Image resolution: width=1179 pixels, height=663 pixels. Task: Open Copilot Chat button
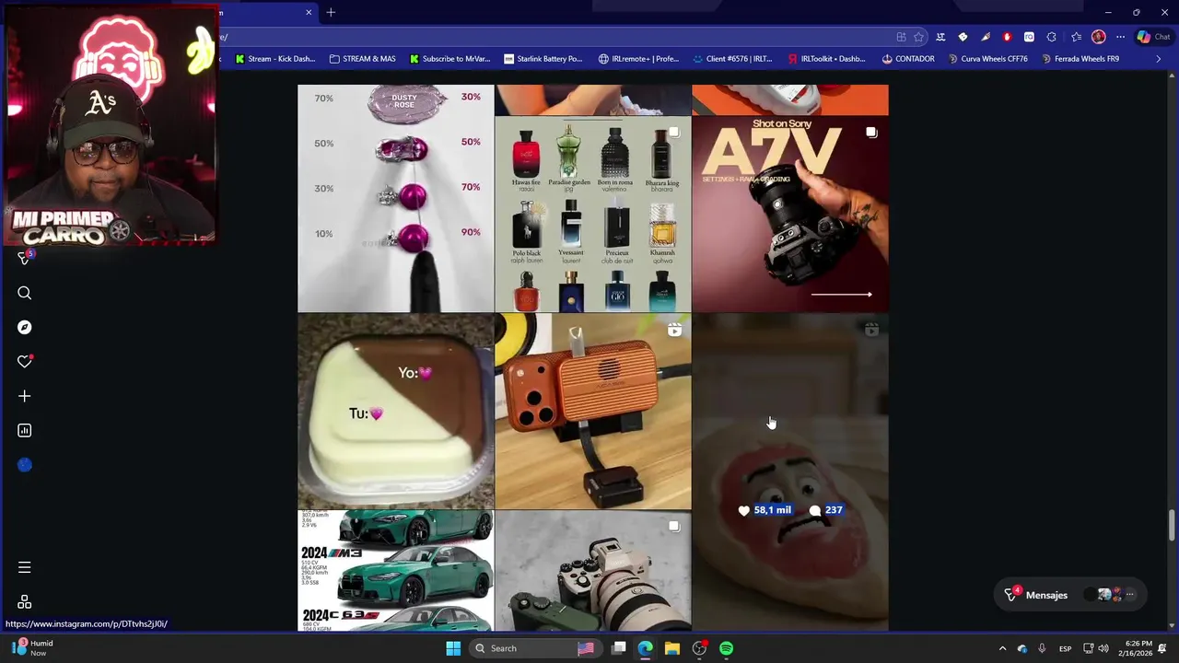click(1156, 37)
